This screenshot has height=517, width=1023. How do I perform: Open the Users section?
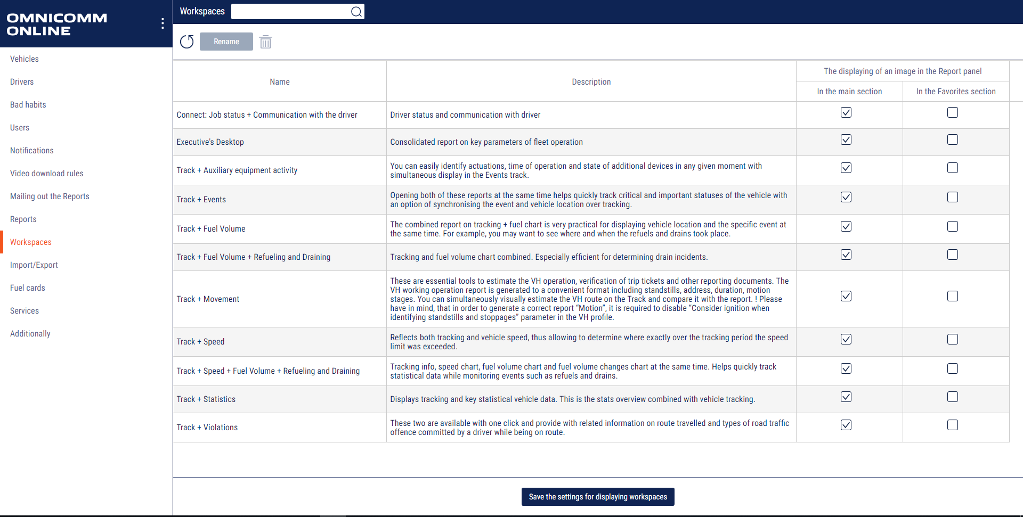click(x=20, y=128)
